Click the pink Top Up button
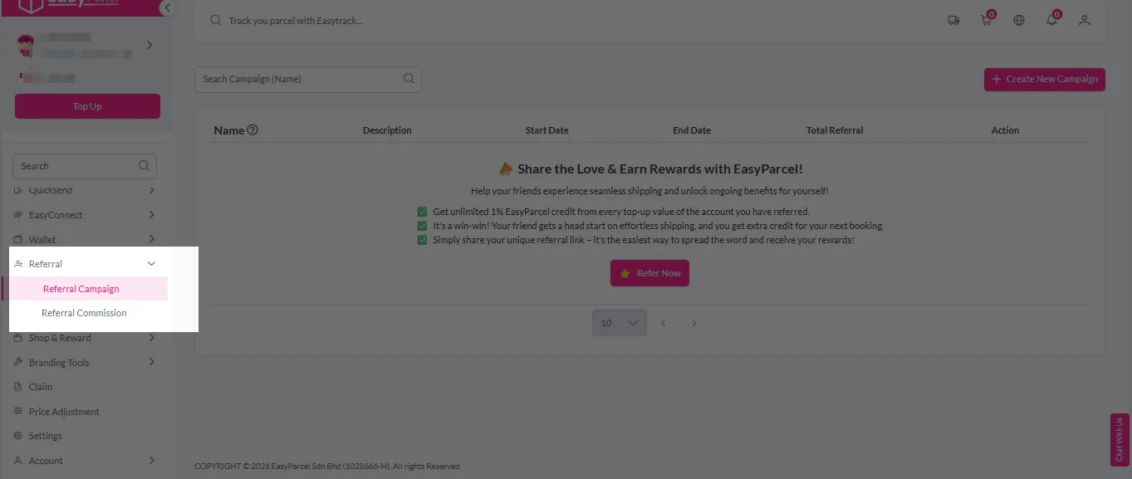The width and height of the screenshot is (1132, 479). tap(86, 106)
